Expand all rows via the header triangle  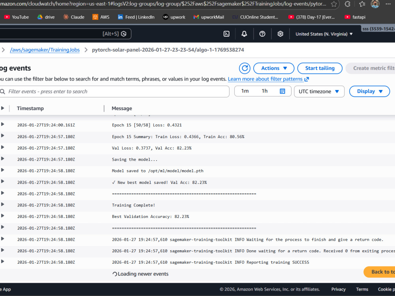coord(2,108)
